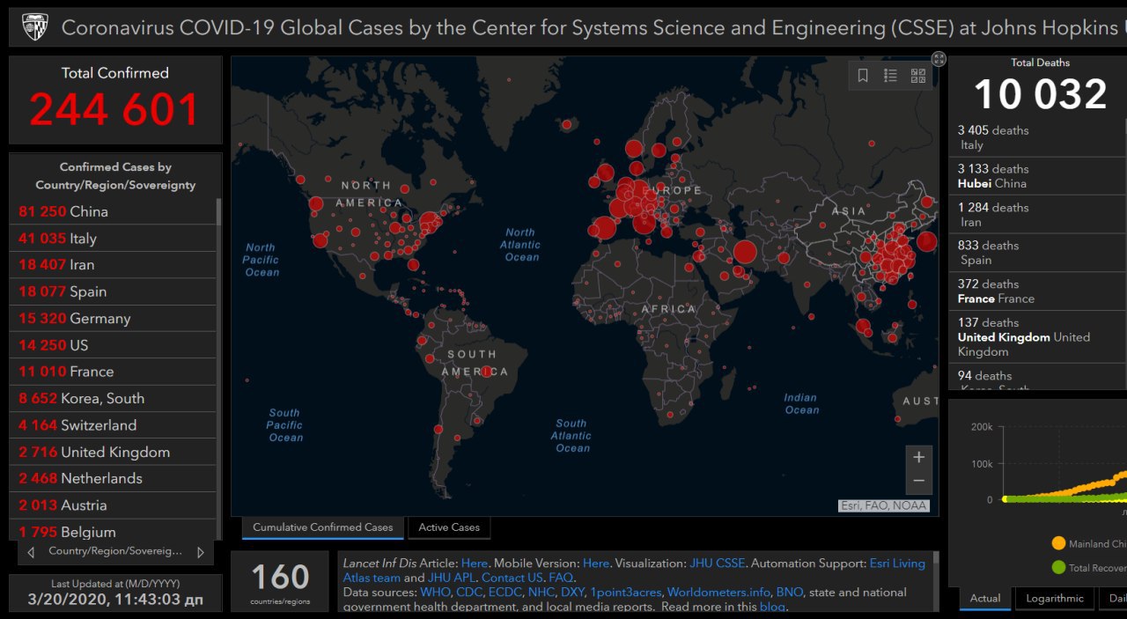Select Netherlands in confirmed cases list
The height and width of the screenshot is (619, 1127).
click(x=113, y=478)
